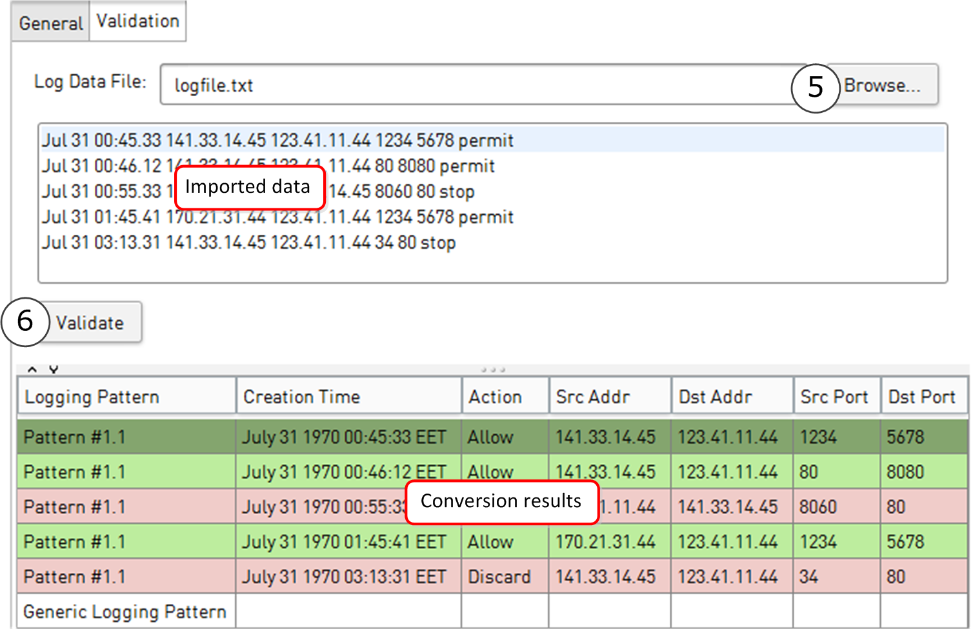Select the Generic Logging Pattern row
Image resolution: width=973 pixels, height=629 pixels.
pyautogui.click(x=125, y=612)
